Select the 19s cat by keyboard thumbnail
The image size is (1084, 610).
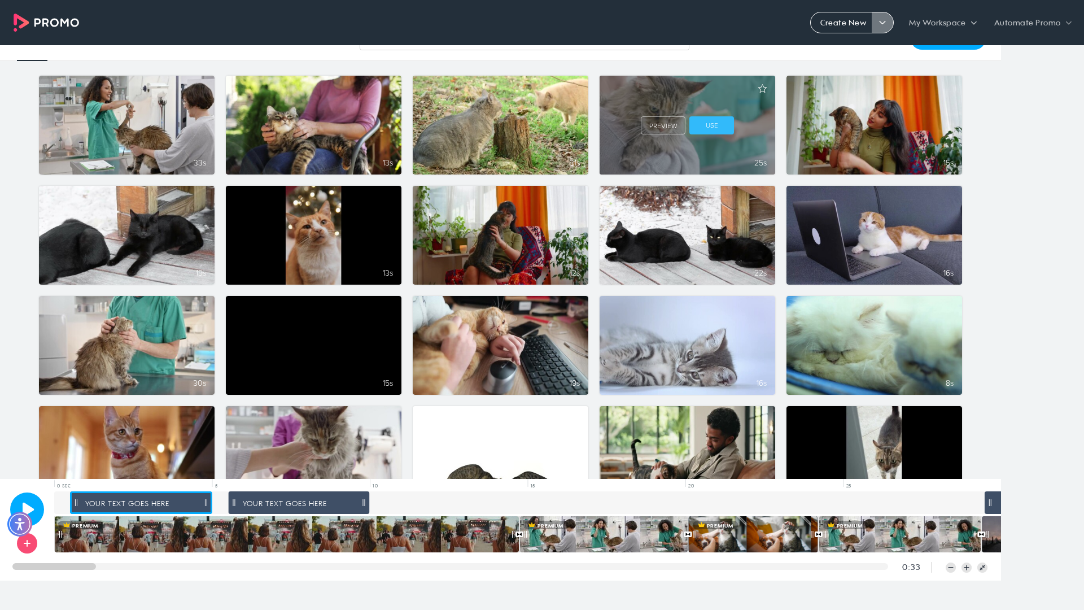pos(500,345)
